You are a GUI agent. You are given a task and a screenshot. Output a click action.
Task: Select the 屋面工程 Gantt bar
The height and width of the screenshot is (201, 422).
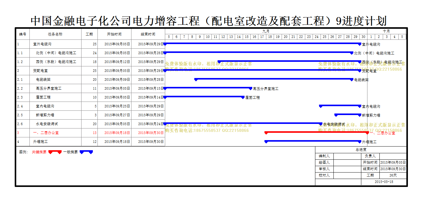coord(204,97)
